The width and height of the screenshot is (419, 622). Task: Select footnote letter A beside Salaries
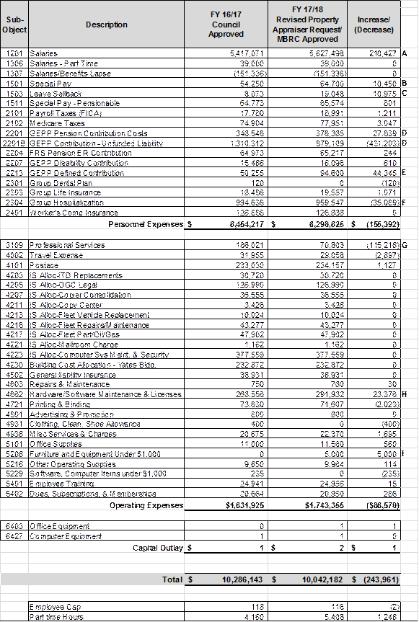(405, 53)
